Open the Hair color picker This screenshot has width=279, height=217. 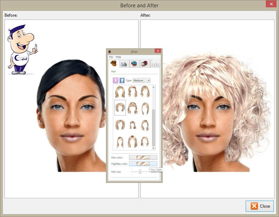[x=143, y=158]
